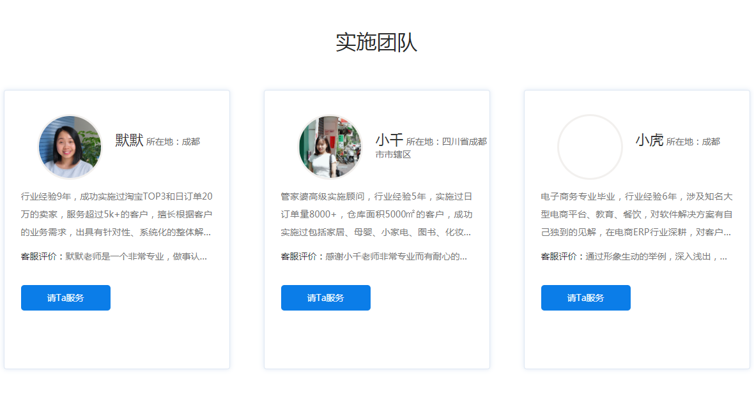Viewport: 754px width, 396px height.
Task: Select the name 小千
Action: coord(389,140)
